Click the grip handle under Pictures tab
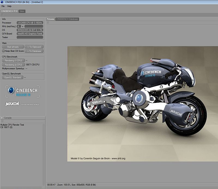The height and width of the screenshot is (189, 218). click(48, 23)
